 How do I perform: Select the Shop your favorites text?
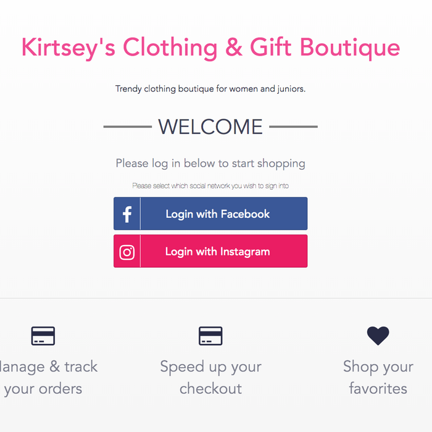tap(378, 378)
